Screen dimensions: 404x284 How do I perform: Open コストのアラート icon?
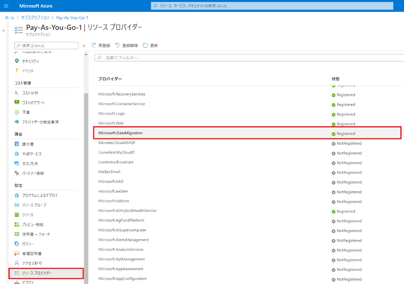[17, 102]
